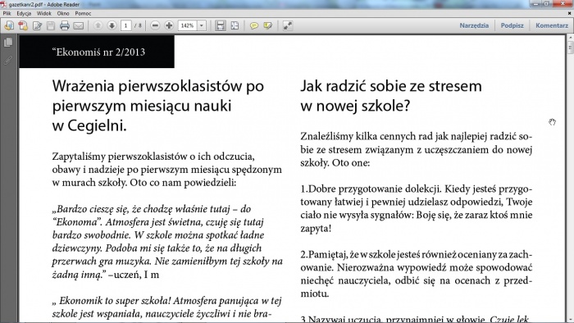The height and width of the screenshot is (323, 574).
Task: Add a sticky note comment
Action: click(254, 25)
